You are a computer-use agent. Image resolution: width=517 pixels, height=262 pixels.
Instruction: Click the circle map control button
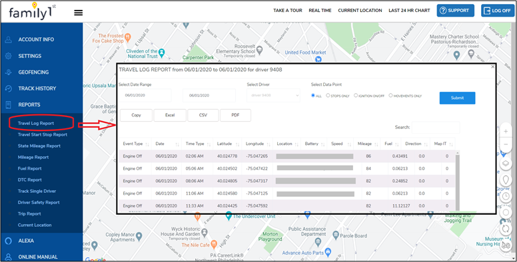506,213
